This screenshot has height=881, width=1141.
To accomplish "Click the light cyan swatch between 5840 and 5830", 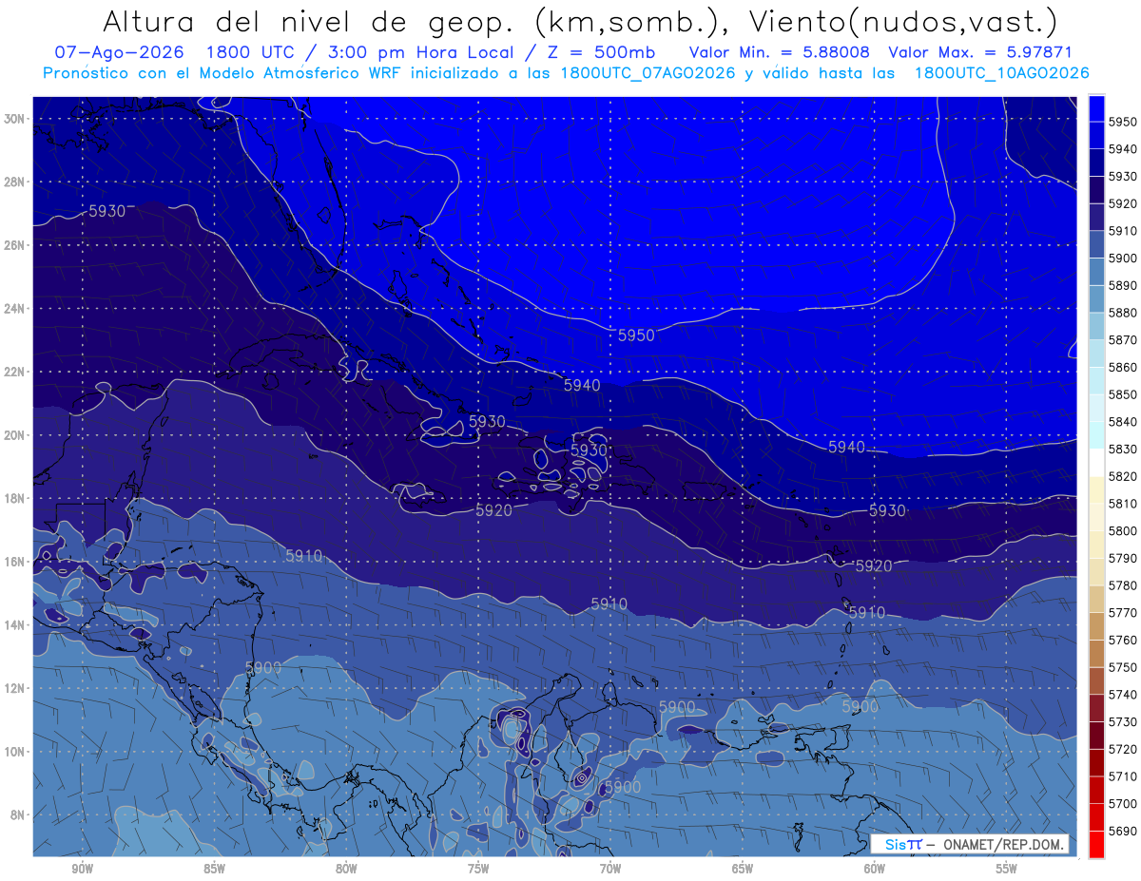I will click(x=1096, y=435).
